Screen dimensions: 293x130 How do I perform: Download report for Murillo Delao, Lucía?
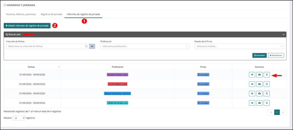(259, 84)
